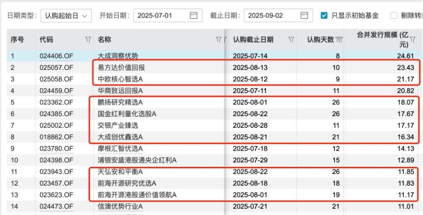
Task: Open the 截止日期 calendar picker icon
Action: point(304,15)
